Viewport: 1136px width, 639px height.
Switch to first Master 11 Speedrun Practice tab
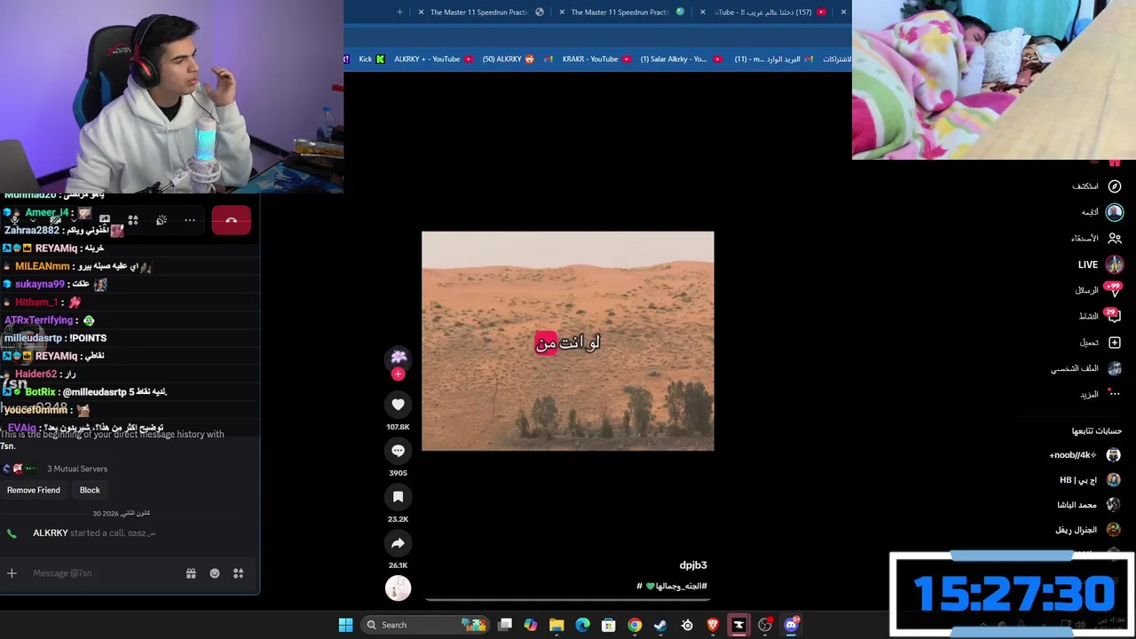479,12
